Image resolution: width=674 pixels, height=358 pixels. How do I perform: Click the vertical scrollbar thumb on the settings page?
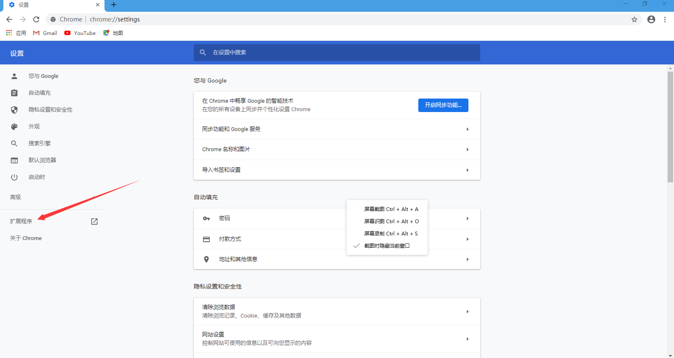[670, 127]
